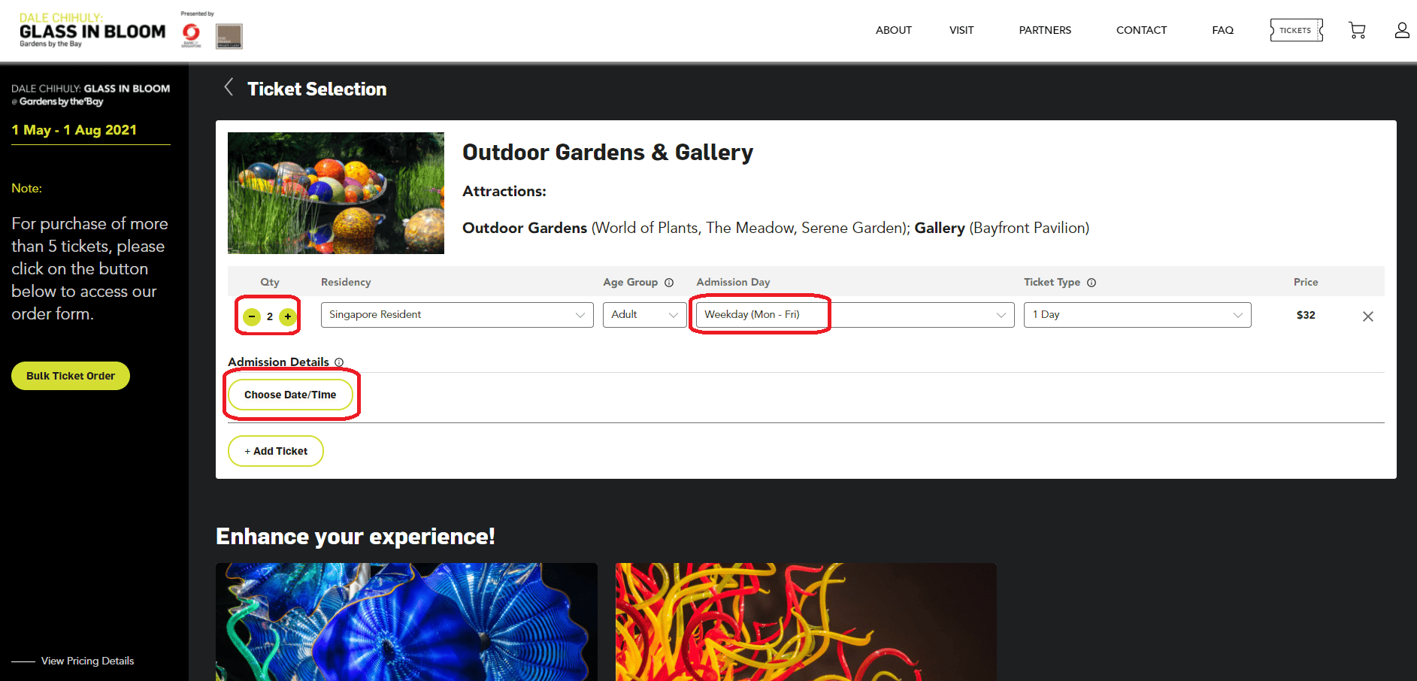Remove the ticket row with X icon
1417x681 pixels.
point(1368,316)
